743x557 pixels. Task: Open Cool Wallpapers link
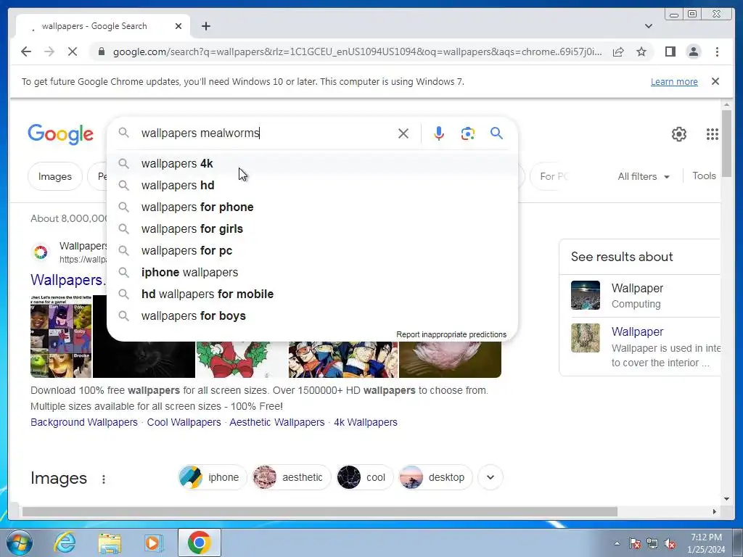(184, 422)
